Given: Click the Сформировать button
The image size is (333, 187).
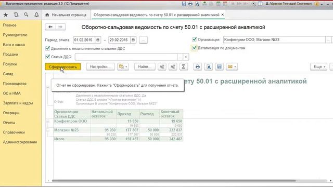Looking at the screenshot, I should 63,66.
